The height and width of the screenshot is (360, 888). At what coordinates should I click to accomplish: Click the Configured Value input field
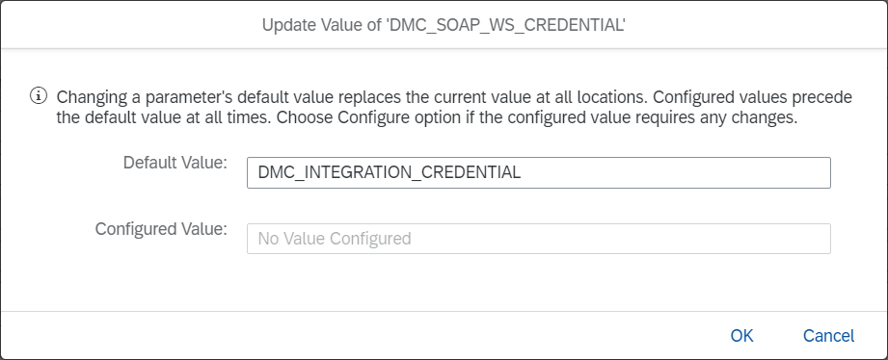pyautogui.click(x=539, y=239)
